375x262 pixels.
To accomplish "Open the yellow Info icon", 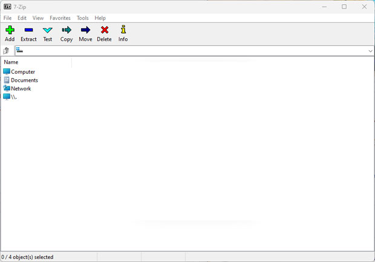I will (123, 29).
